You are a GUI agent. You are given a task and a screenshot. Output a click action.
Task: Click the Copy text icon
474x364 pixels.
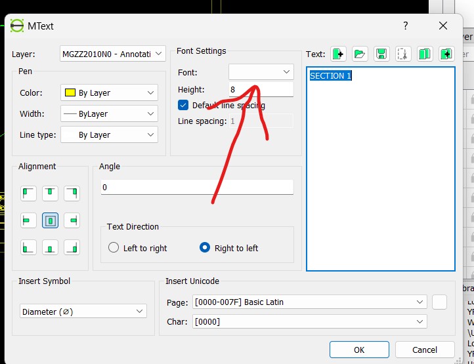click(x=425, y=54)
